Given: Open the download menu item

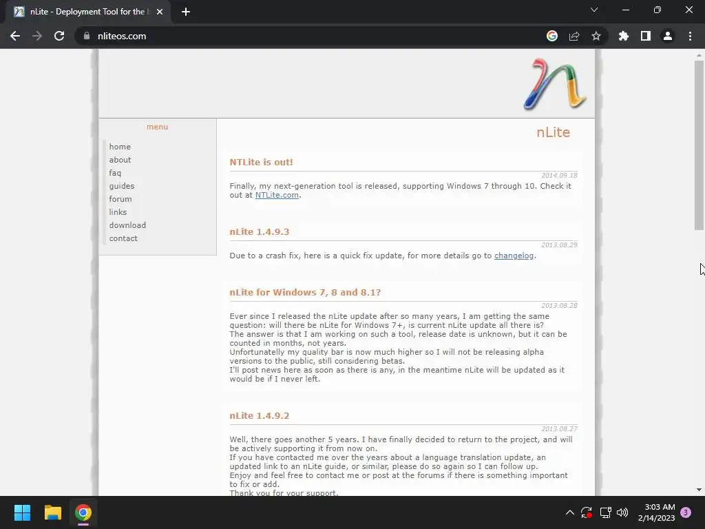Looking at the screenshot, I should tap(127, 225).
